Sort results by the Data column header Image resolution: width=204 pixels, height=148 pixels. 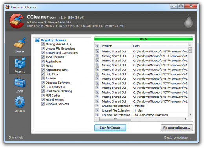160,46
